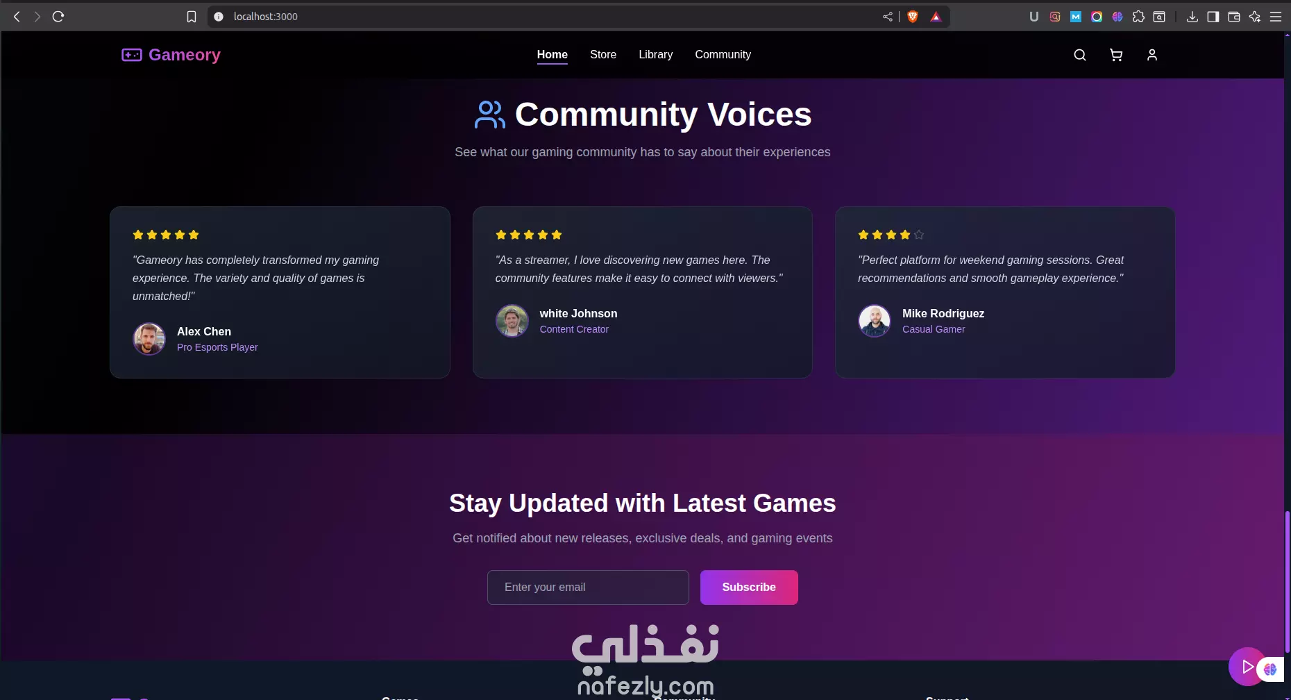Click the Gameory gamepad logo icon
Viewport: 1291px width, 700px height.
click(x=132, y=55)
